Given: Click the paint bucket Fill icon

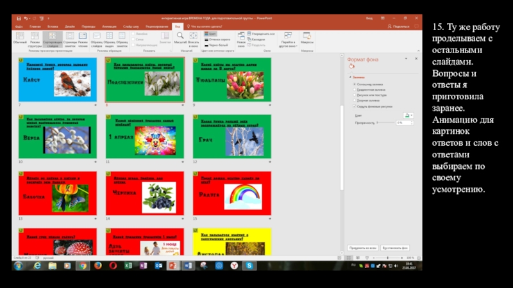Looking at the screenshot, I should 351,67.
